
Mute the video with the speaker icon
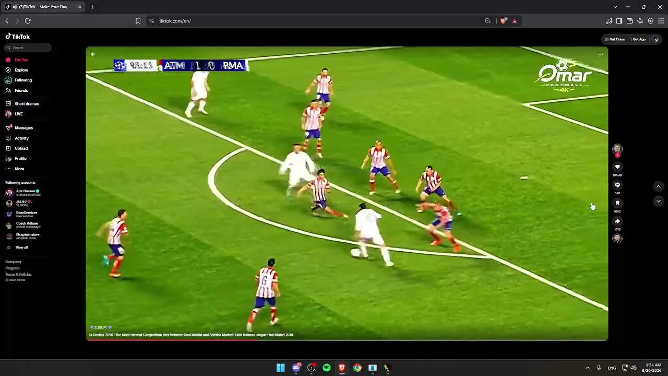(92, 54)
